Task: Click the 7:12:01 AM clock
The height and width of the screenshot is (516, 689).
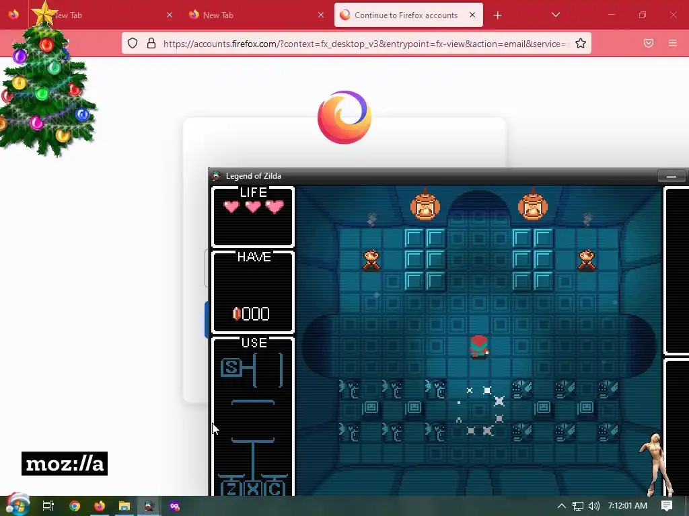Action: [x=628, y=506]
